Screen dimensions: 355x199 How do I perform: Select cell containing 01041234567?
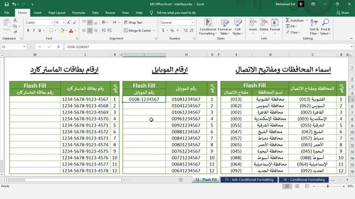pyautogui.click(x=186, y=106)
